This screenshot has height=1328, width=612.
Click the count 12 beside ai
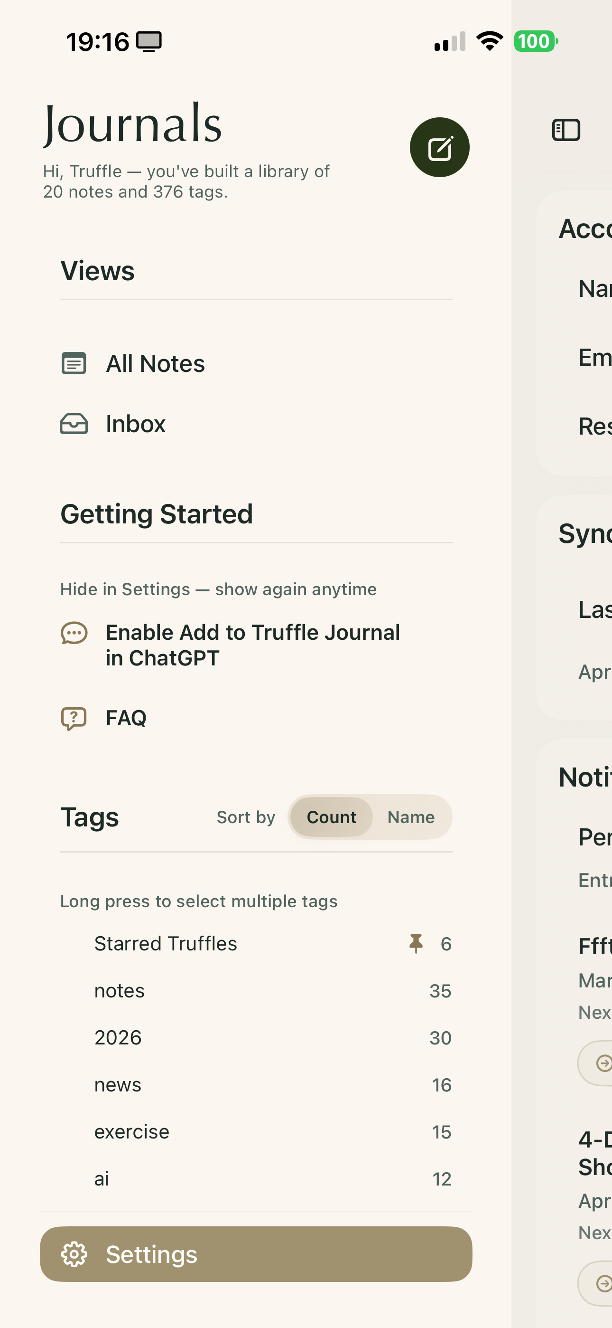(x=442, y=1178)
